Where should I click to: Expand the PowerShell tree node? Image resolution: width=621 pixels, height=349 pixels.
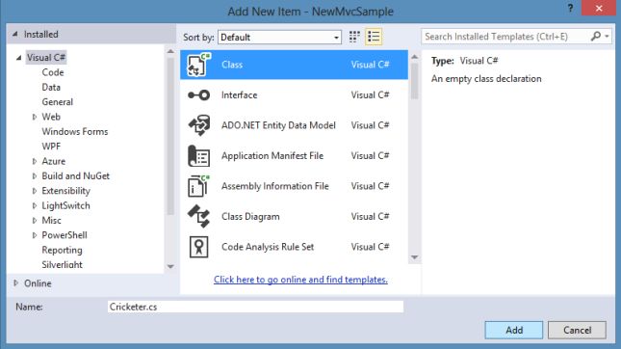[35, 235]
